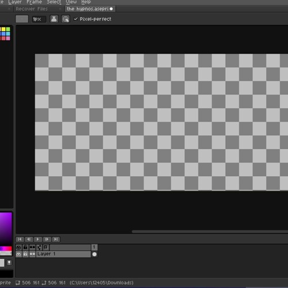
Task: Click the color warning exclamation icon
Action: [x=9, y=263]
